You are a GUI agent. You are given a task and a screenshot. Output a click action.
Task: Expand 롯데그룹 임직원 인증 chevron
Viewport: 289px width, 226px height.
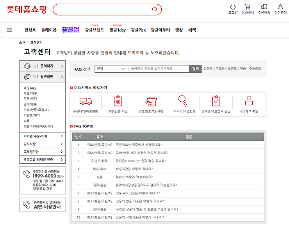[x=62, y=159]
